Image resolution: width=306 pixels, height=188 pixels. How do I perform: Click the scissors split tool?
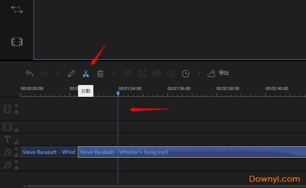pos(86,74)
